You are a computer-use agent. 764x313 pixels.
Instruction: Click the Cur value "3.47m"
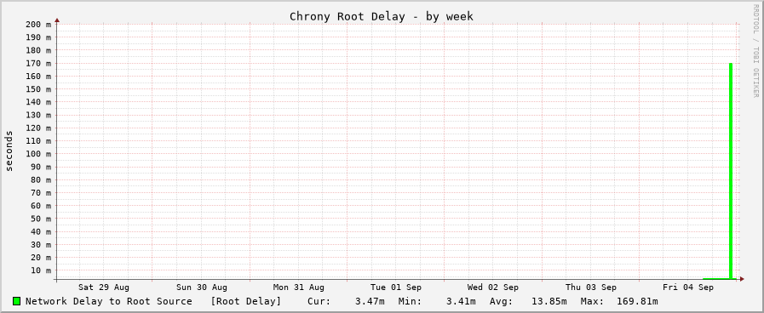point(370,301)
